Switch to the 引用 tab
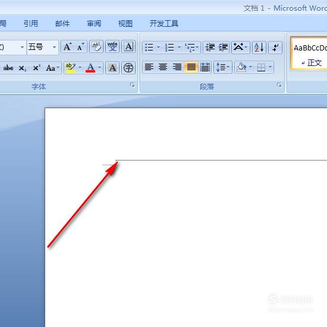Image resolution: width=327 pixels, height=327 pixels. pos(31,24)
